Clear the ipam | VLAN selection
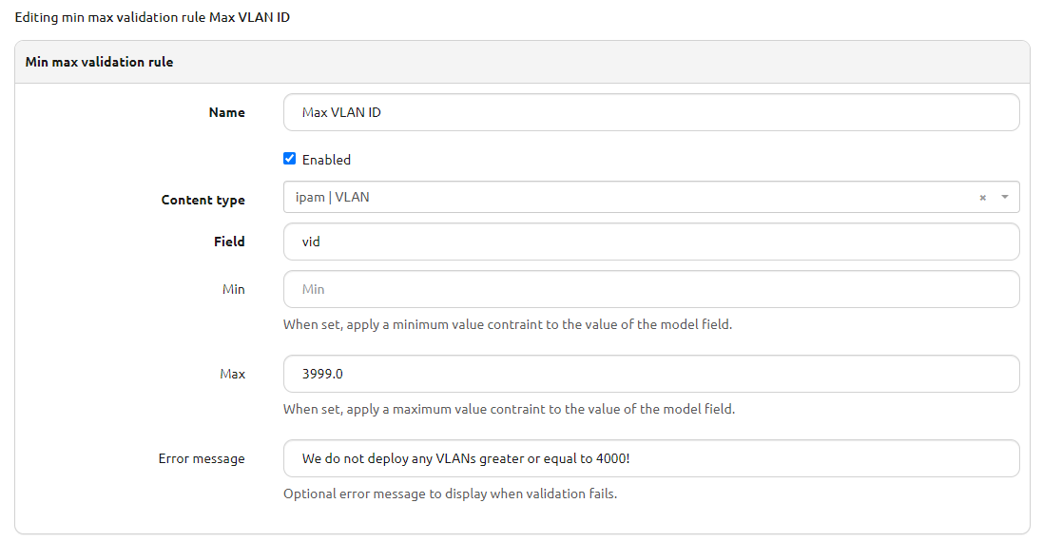This screenshot has height=542, width=1043. click(983, 198)
